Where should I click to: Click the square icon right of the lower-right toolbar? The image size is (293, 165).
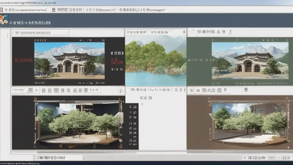(x=246, y=90)
